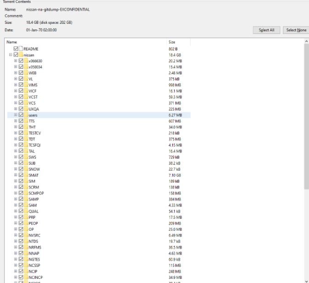The image size is (309, 283).
Task: Click the NCINCP folder icon
Action: [26, 277]
